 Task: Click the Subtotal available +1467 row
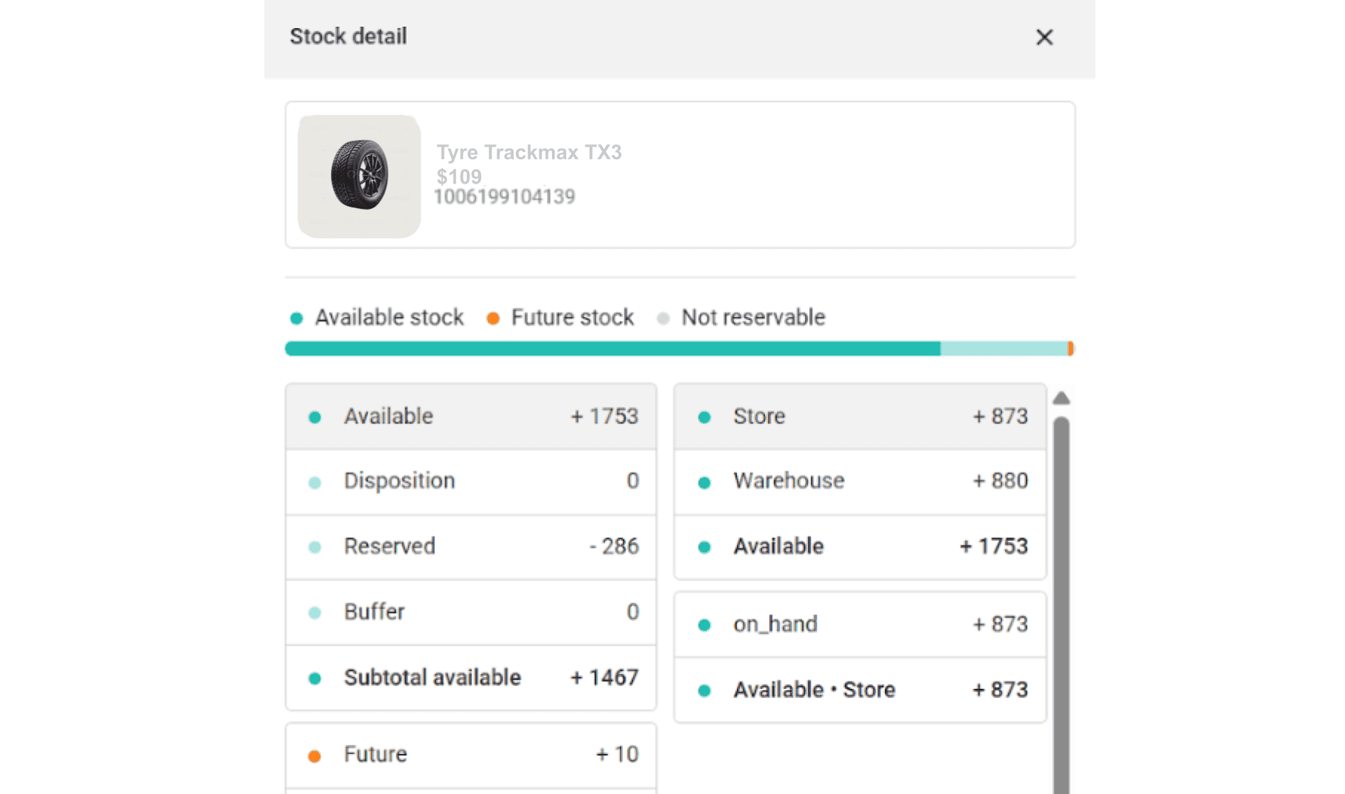(x=471, y=678)
